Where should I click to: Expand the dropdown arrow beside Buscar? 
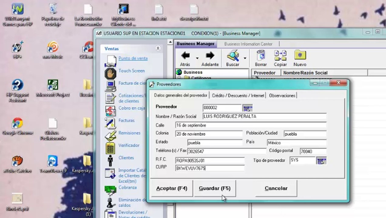tap(245, 58)
